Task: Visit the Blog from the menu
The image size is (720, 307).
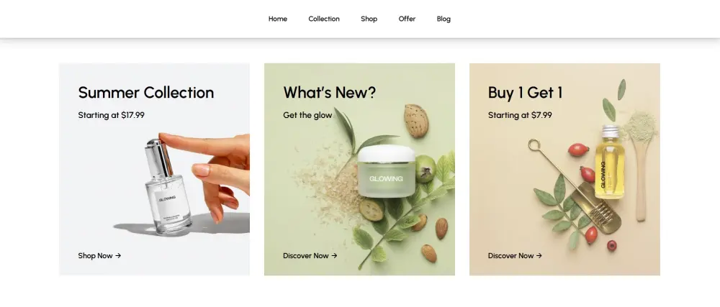Action: pyautogui.click(x=444, y=19)
